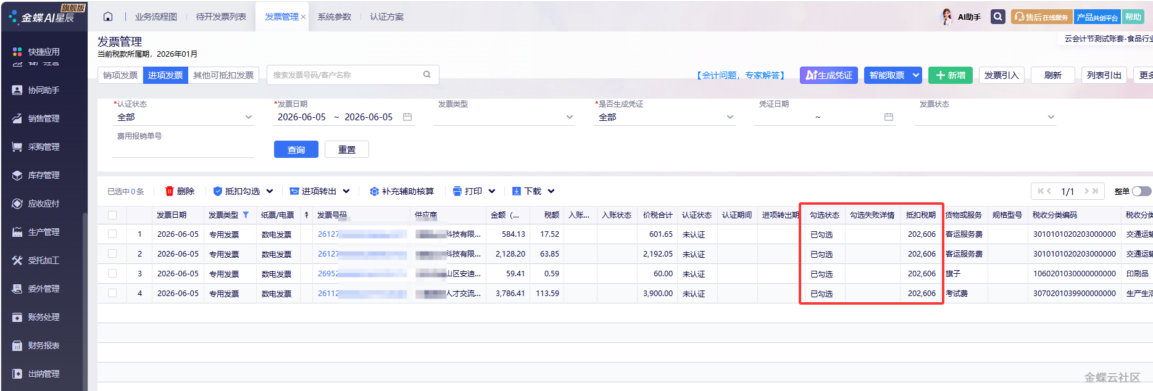This screenshot has width=1153, height=391.
Task: Select the 其他可抵扣发票 tab
Action: coord(223,75)
